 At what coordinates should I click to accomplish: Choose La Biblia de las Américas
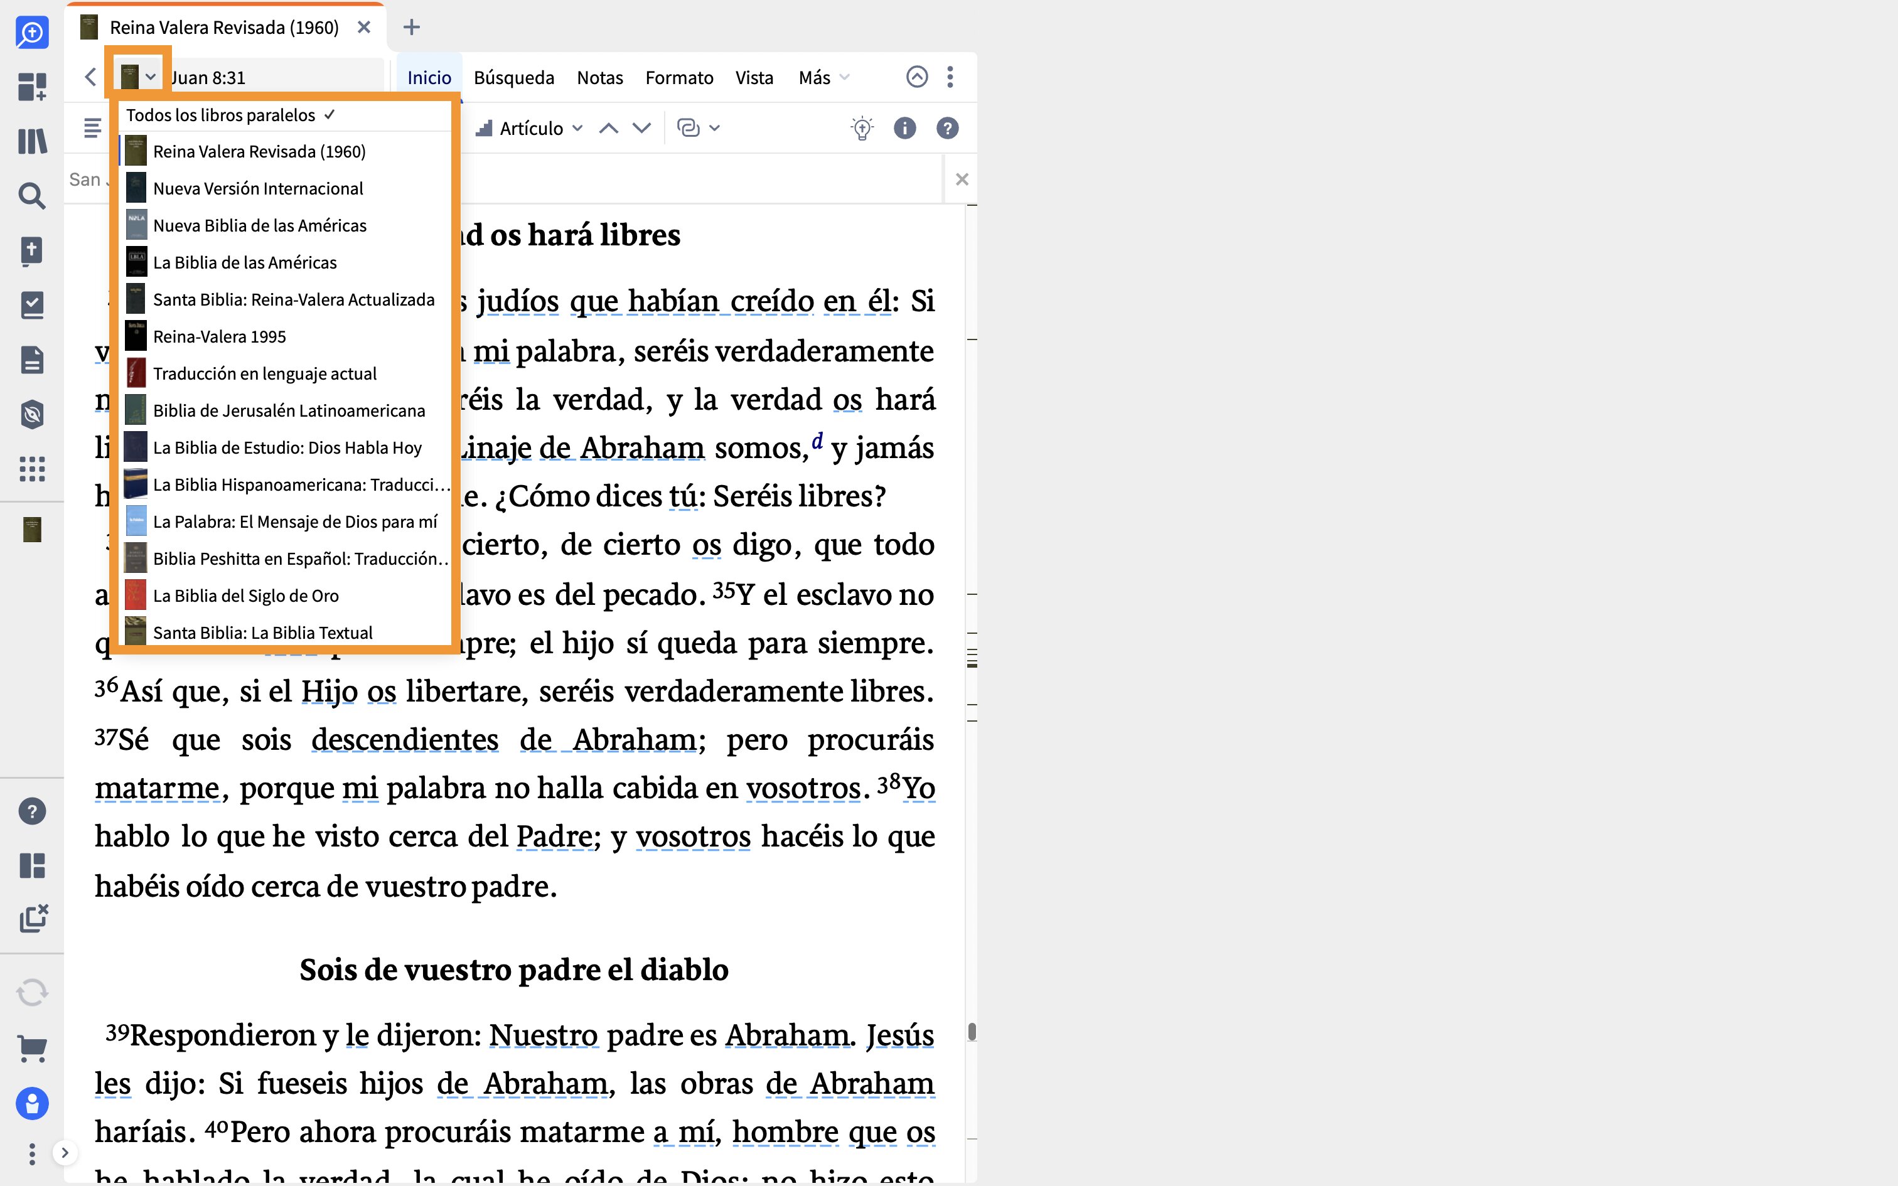pos(285,263)
